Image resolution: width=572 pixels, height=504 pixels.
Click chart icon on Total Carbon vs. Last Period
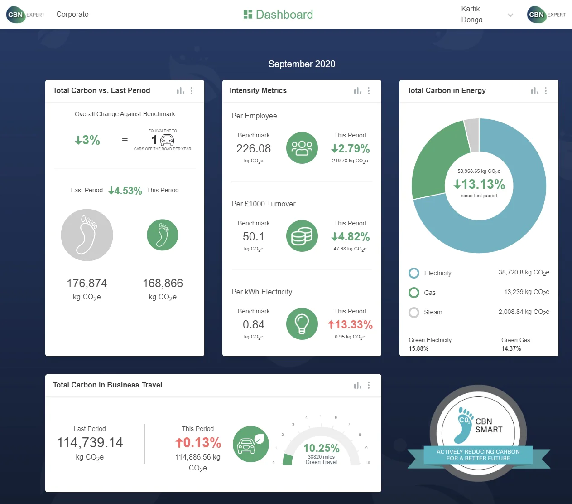click(180, 91)
